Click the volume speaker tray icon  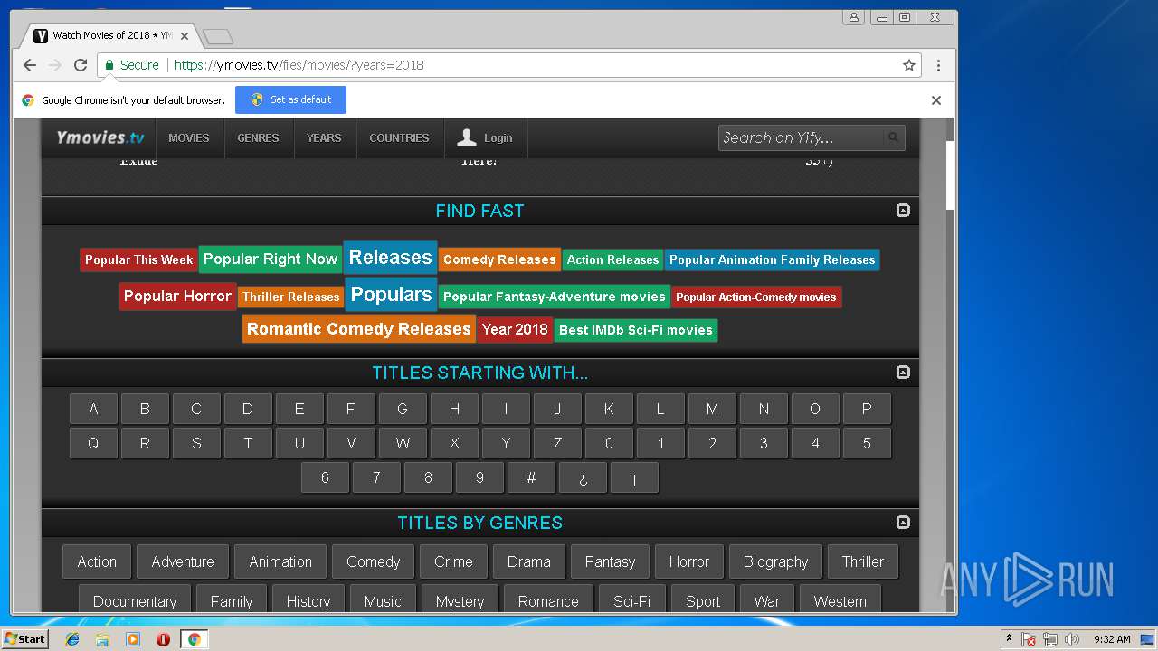(x=1072, y=639)
